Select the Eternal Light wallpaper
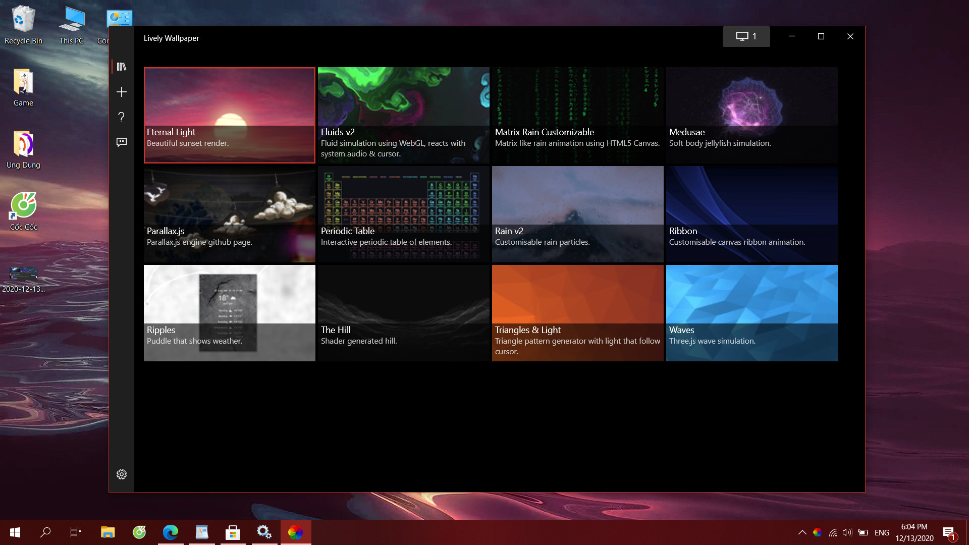This screenshot has width=969, height=545. pyautogui.click(x=229, y=115)
